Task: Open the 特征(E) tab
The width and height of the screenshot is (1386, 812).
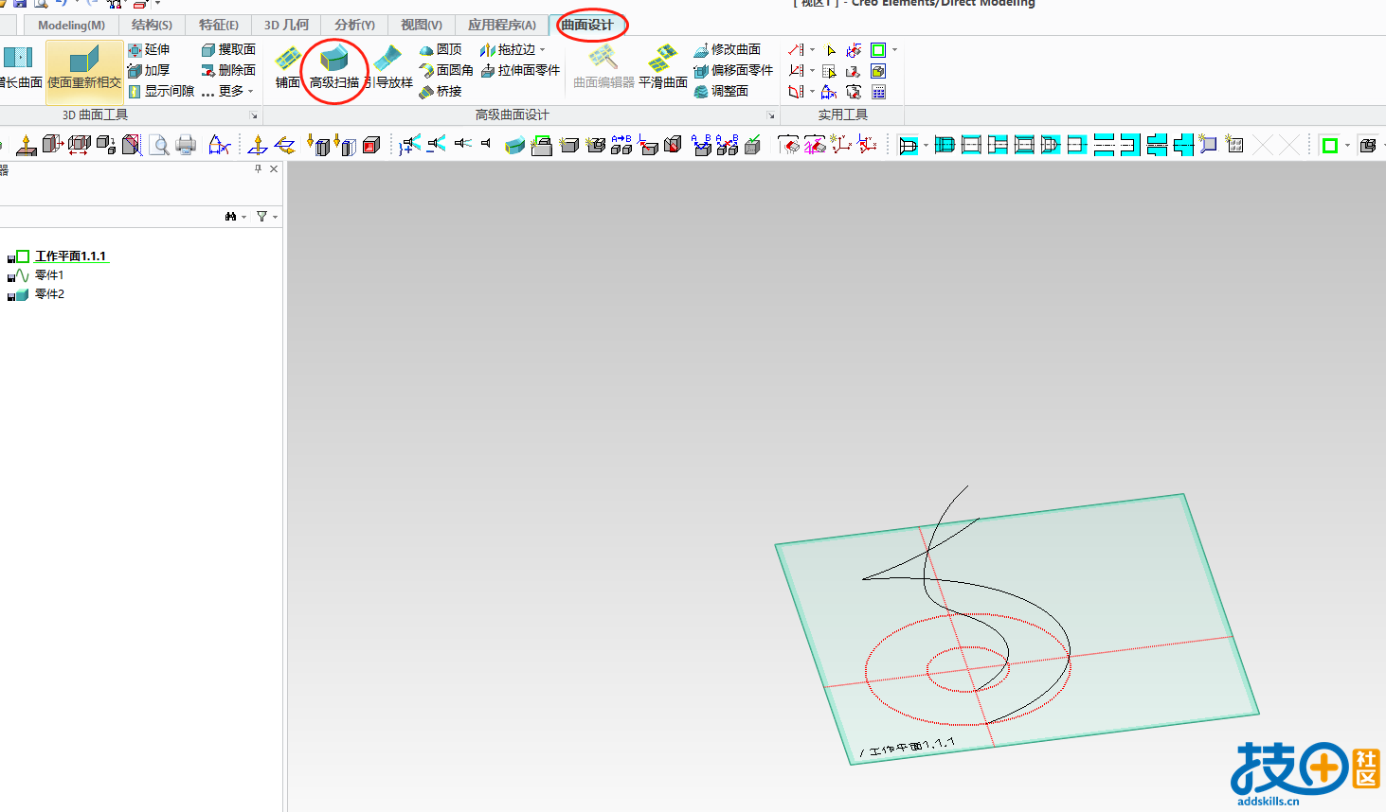Action: point(219,25)
